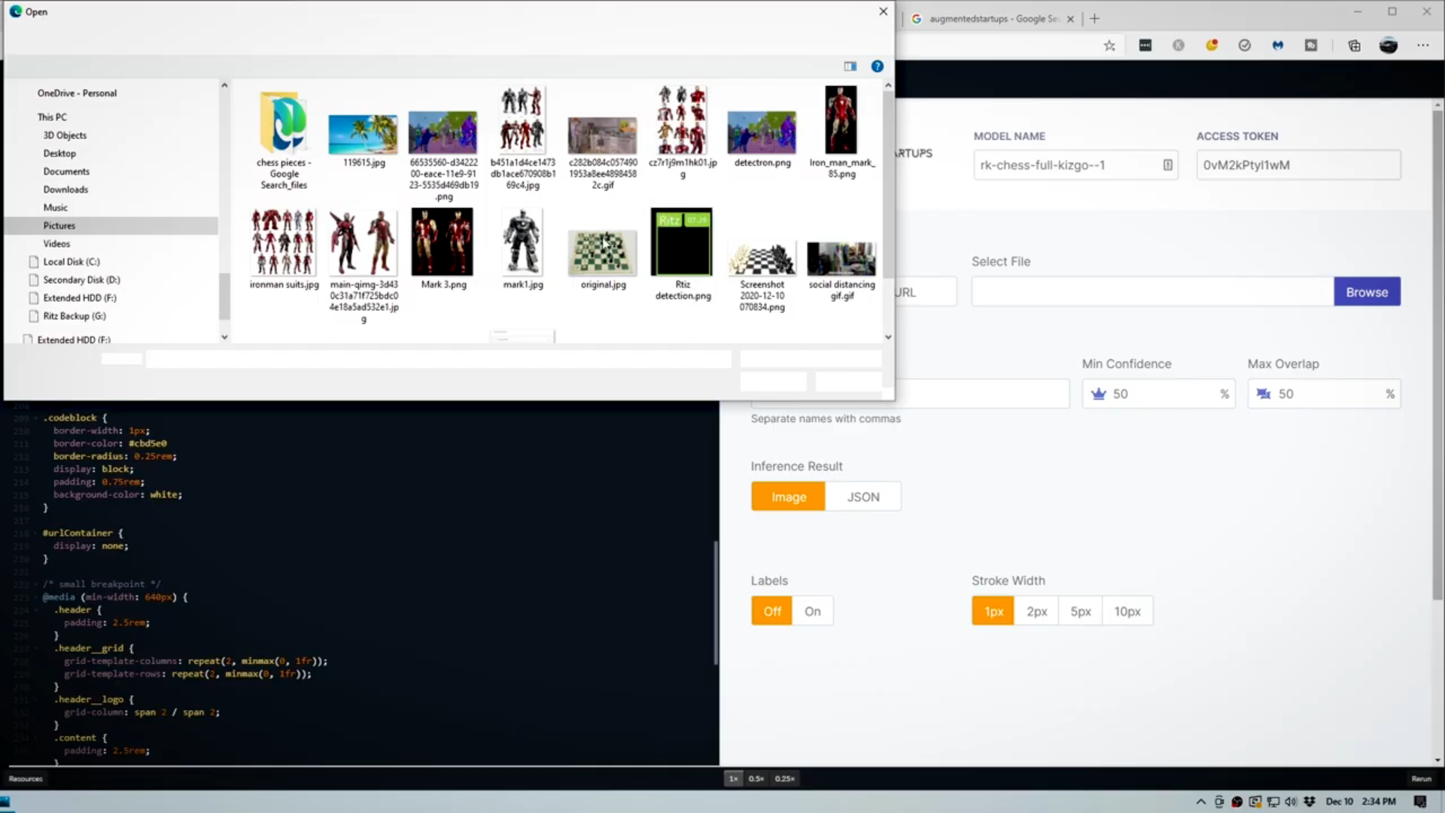Close the Open file dialog
This screenshot has width=1445, height=813.
[884, 11]
